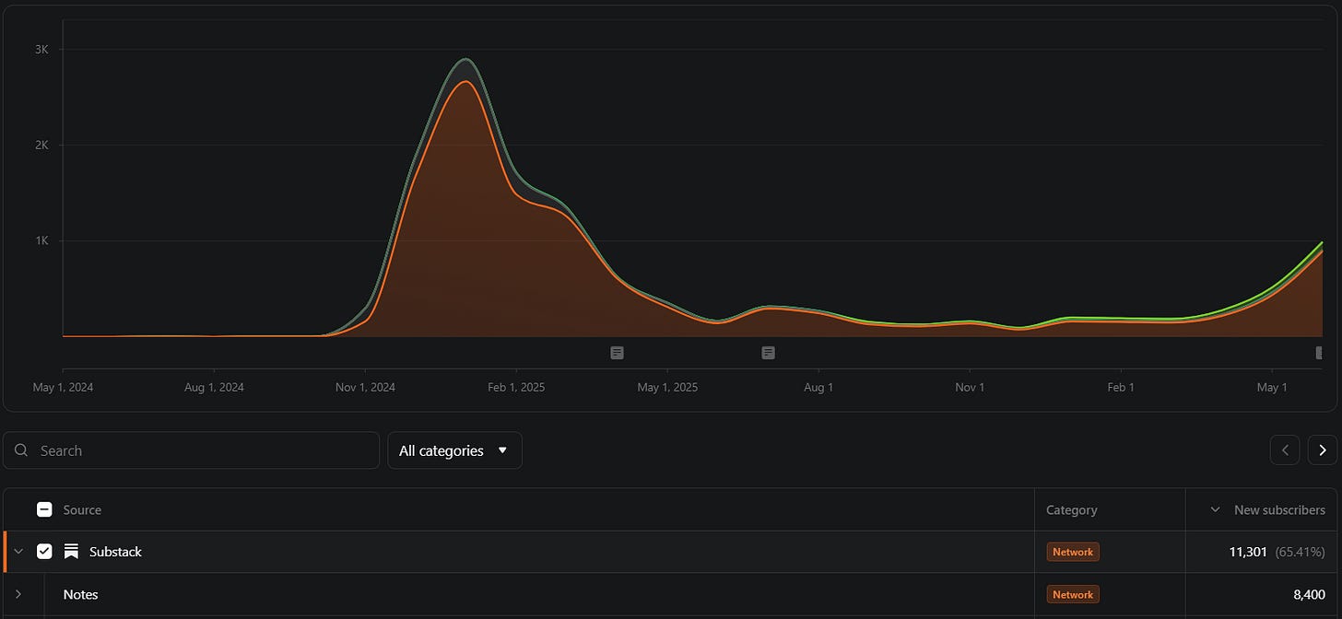Open the cut-off post marker after May 1
Screen dimensions: 1342x619
point(1319,353)
